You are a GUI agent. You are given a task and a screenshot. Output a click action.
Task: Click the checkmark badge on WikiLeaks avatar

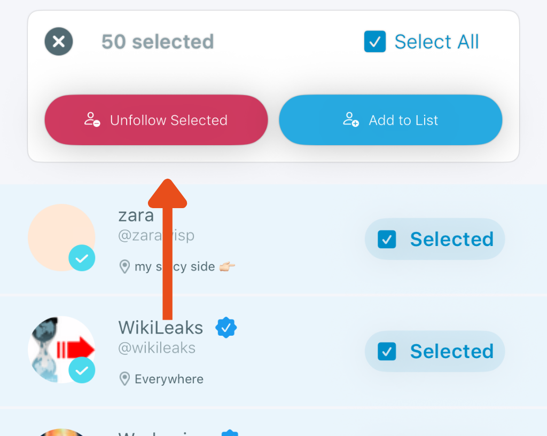(x=82, y=370)
